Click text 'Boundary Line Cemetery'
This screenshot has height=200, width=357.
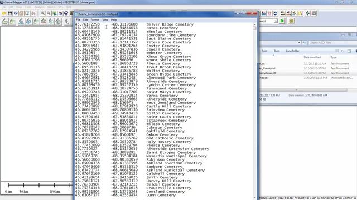[x=171, y=35]
